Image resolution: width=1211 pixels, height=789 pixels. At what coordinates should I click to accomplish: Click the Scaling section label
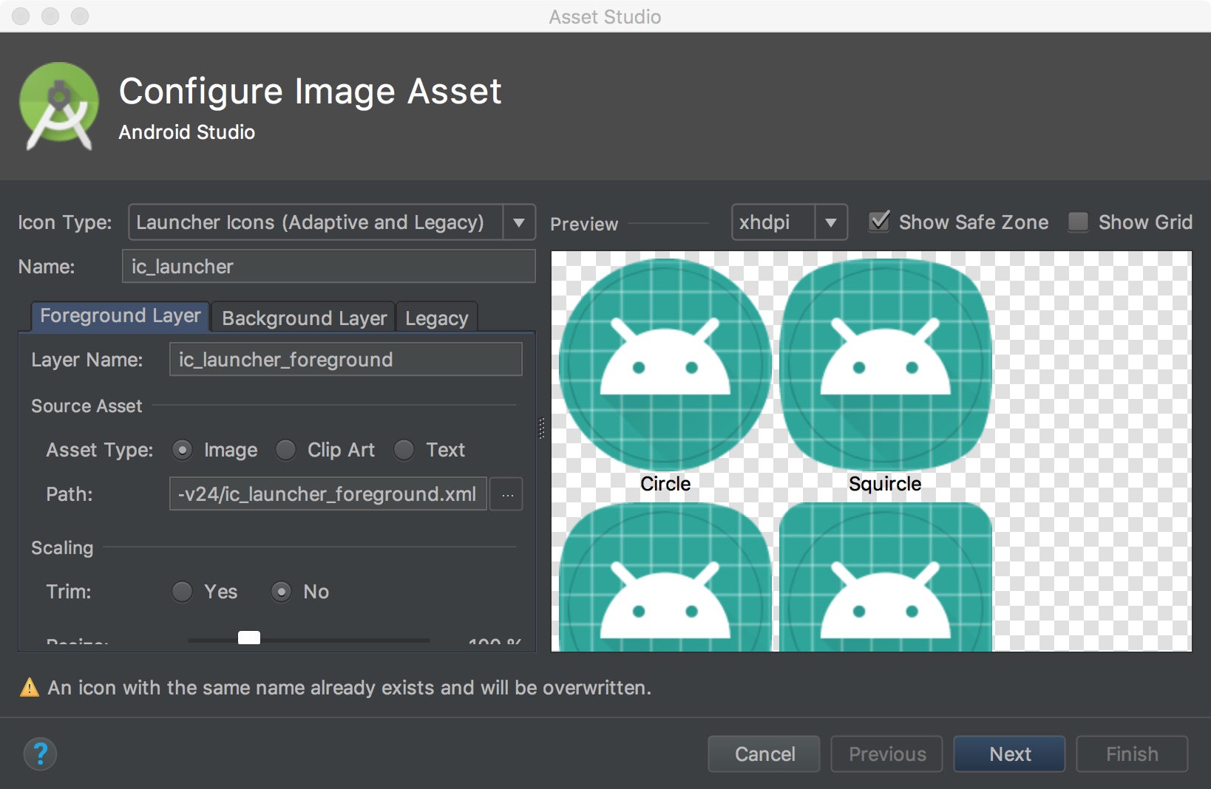(x=62, y=547)
